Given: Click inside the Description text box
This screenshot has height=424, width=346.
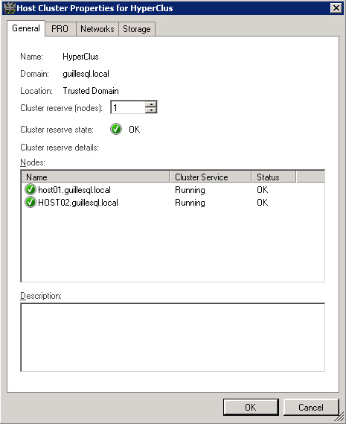Looking at the screenshot, I should [173, 338].
